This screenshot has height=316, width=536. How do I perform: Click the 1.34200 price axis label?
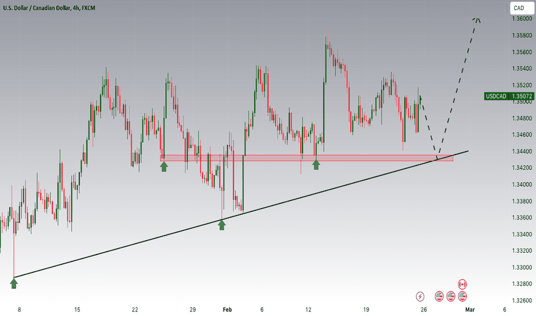coord(522,168)
